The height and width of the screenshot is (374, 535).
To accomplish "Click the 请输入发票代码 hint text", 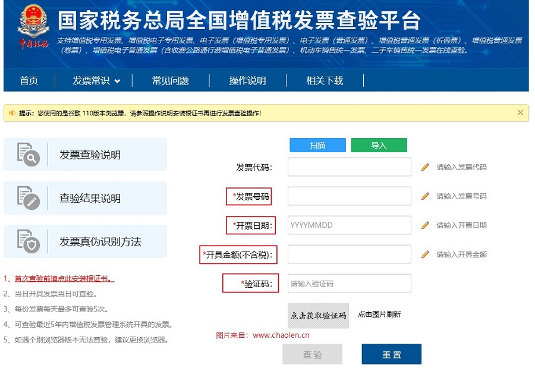I will [462, 167].
